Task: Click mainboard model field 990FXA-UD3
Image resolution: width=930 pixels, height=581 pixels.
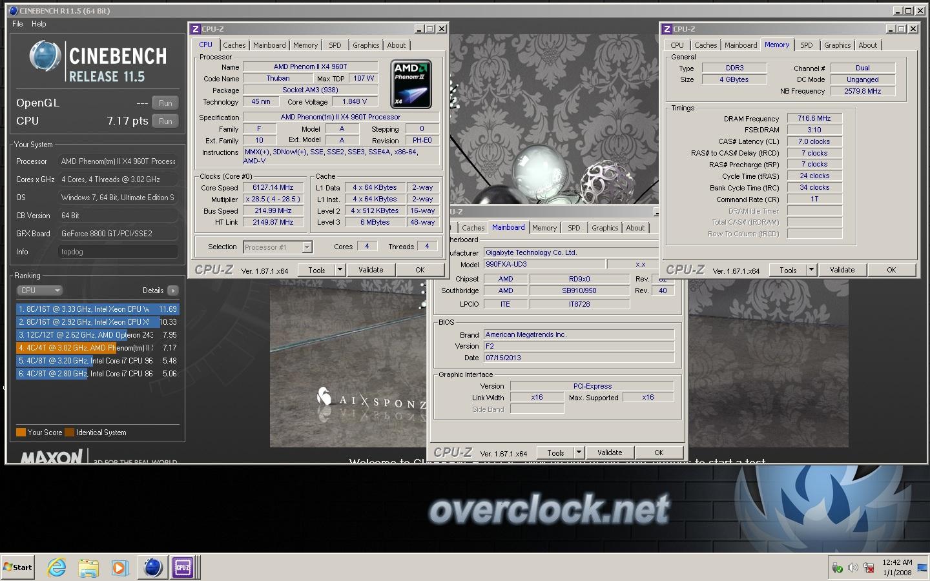Action: coord(544,264)
